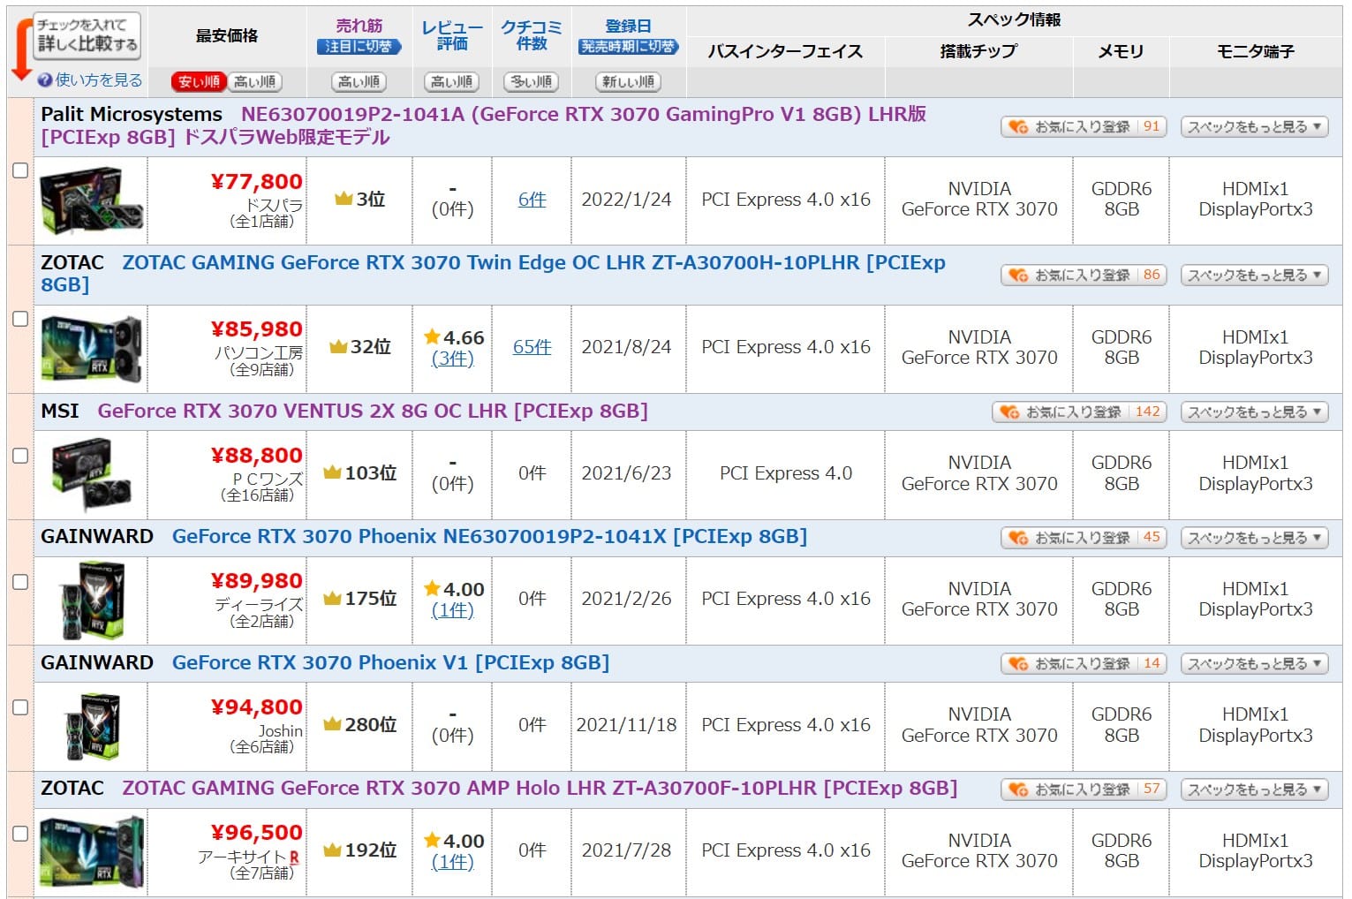
Task: Expand スペックをもっと見る for MSI VENTUS 2X
Action: pyautogui.click(x=1254, y=412)
